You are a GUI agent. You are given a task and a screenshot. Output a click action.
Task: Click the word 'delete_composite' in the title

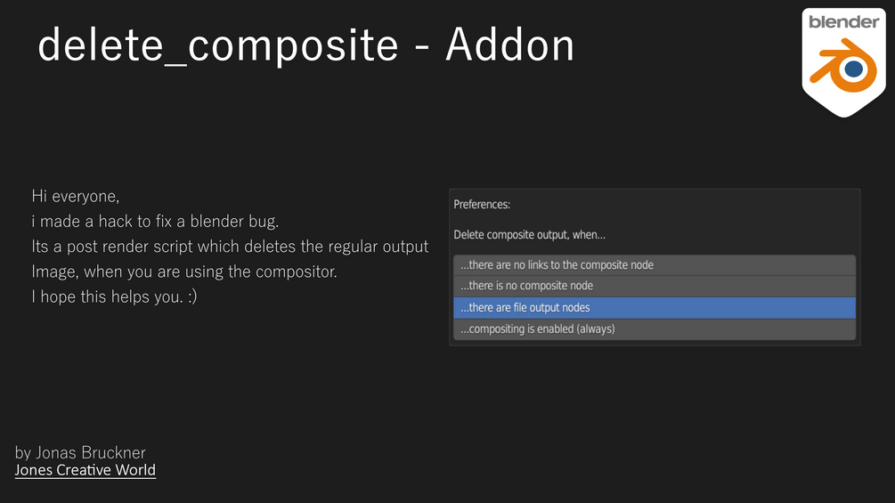coord(217,45)
